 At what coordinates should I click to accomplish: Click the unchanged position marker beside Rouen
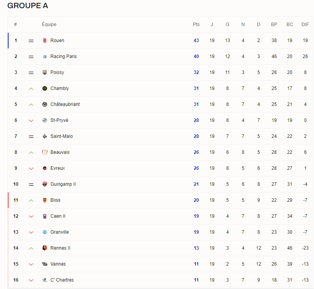[31, 41]
